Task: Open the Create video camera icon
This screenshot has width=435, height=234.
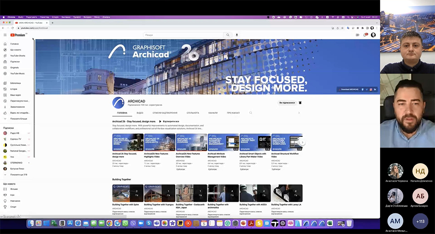Action: 357,35
